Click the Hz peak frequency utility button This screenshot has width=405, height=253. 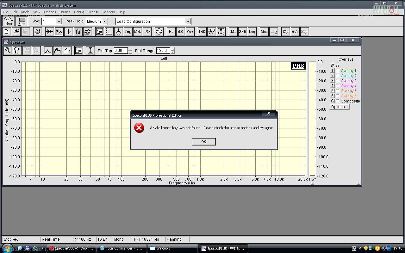click(x=171, y=32)
